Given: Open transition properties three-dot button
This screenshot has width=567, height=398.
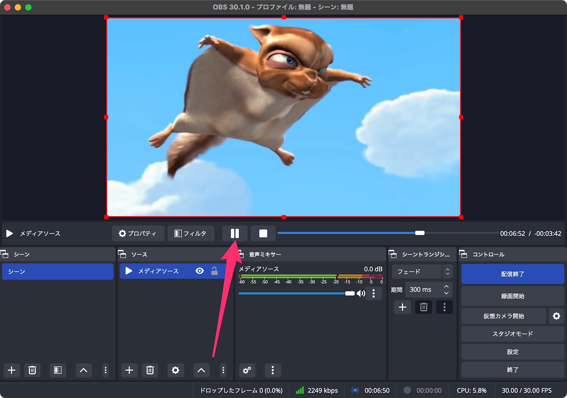Looking at the screenshot, I should coord(445,307).
